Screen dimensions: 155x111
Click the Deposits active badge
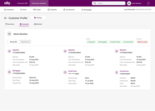(x=91, y=42)
